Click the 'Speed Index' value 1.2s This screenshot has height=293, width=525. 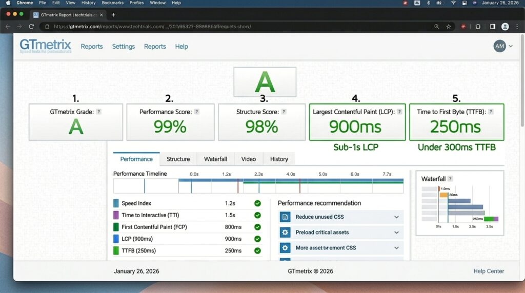(230, 203)
